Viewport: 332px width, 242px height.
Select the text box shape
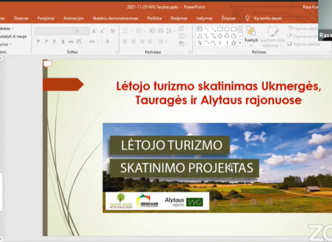click(199, 29)
